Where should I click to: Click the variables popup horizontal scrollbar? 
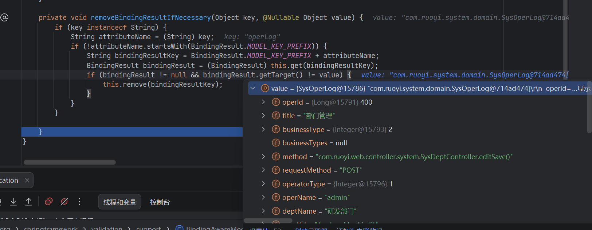(268, 221)
